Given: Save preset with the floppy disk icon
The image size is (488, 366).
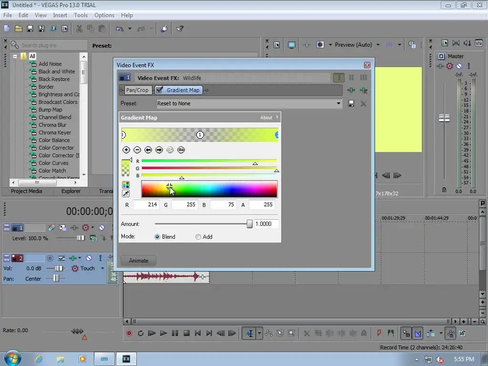Looking at the screenshot, I should [x=351, y=103].
